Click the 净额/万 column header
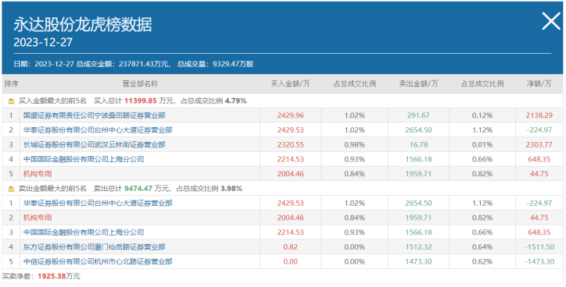The width and height of the screenshot is (566, 287). 539,83
